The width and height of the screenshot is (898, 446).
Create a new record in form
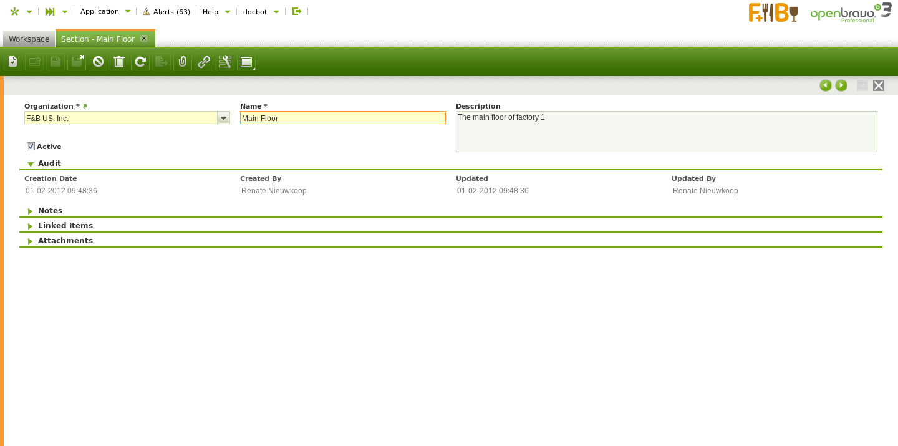pyautogui.click(x=13, y=62)
